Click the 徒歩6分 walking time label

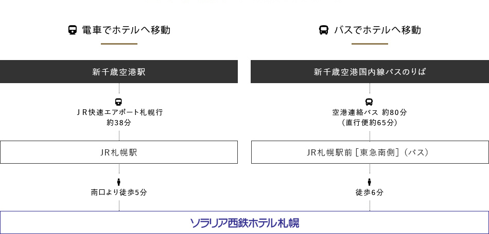click(x=370, y=192)
